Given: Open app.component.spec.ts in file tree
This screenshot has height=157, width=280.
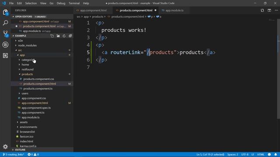Looking at the screenshot, I should pos(36,108).
